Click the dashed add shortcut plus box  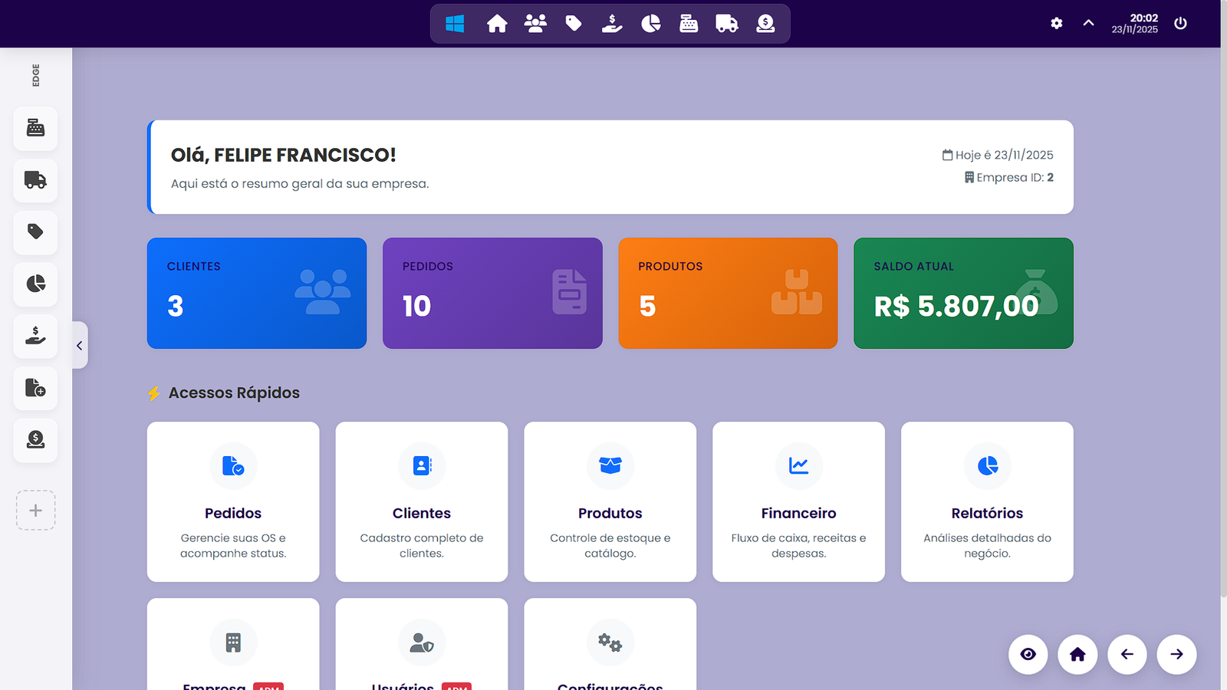[35, 511]
